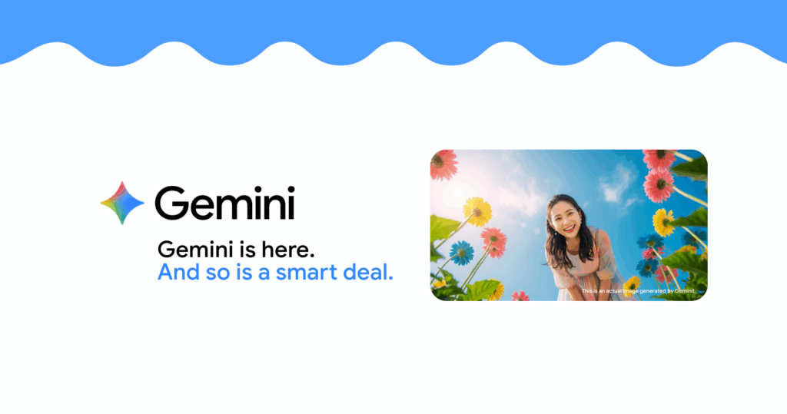787x414 pixels.
Task: Open the Gemini-generated flower field photo
Action: point(569,225)
